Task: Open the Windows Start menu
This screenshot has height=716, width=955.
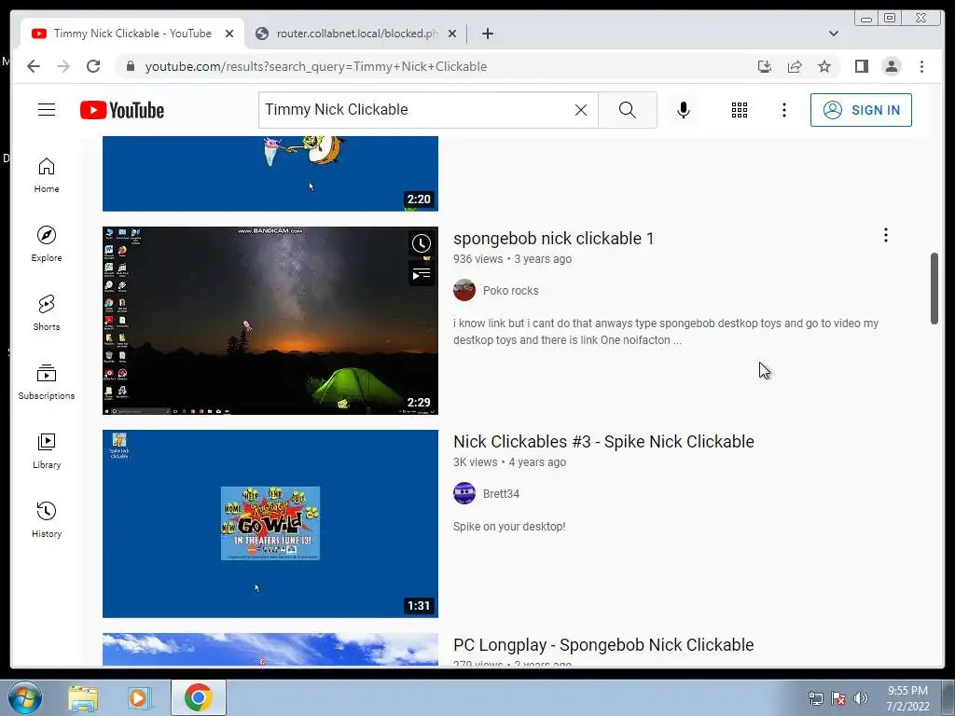Action: tap(24, 697)
